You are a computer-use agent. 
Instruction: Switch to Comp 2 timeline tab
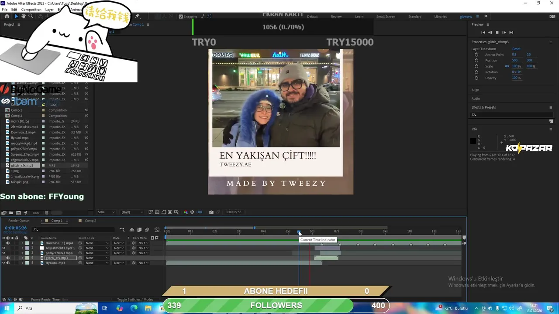90,221
